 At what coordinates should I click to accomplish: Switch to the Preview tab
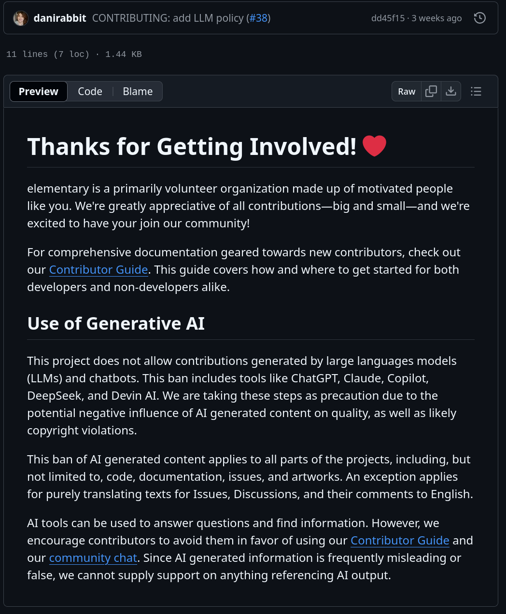click(x=39, y=91)
